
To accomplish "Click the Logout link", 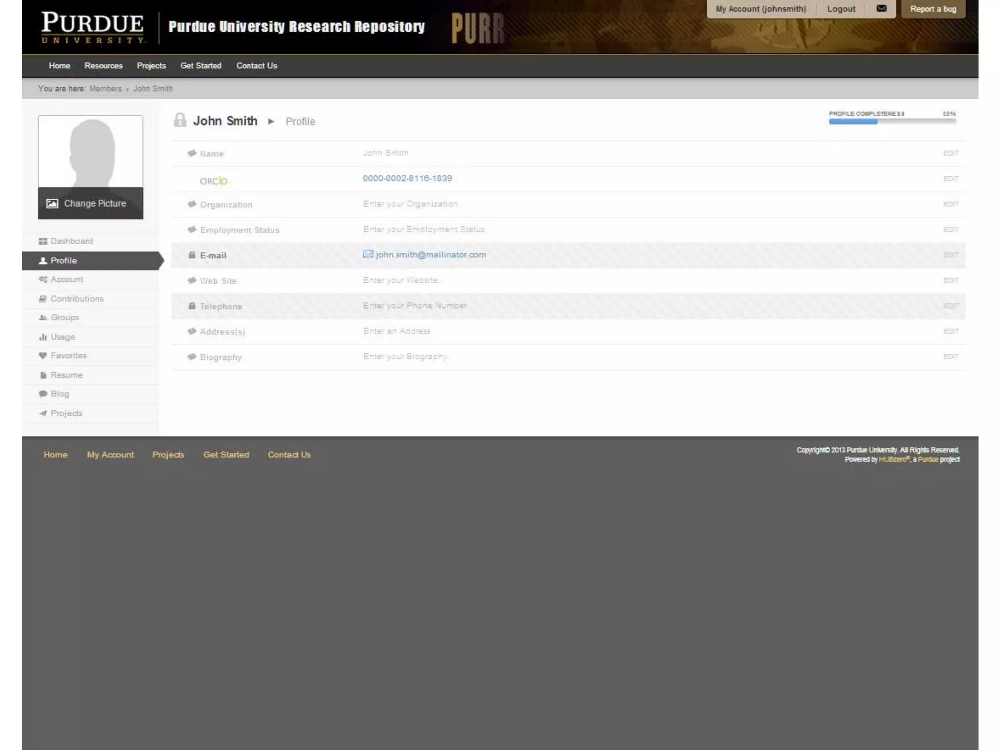I will pos(841,9).
